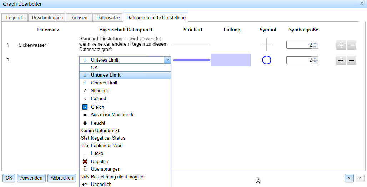
Task: Click the Sickerwasser dataset name
Action: click(x=32, y=45)
